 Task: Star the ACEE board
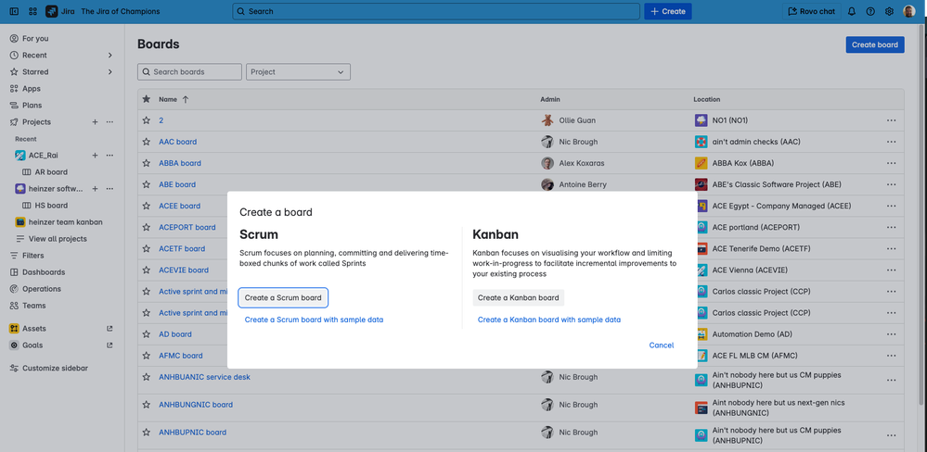pyautogui.click(x=147, y=206)
